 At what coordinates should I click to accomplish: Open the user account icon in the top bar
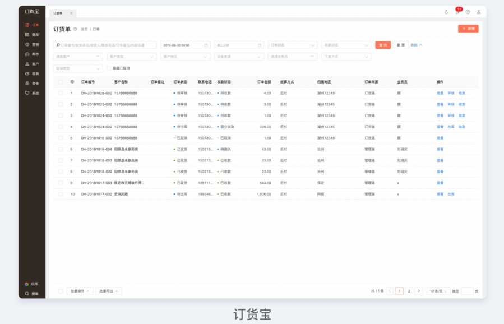(479, 12)
